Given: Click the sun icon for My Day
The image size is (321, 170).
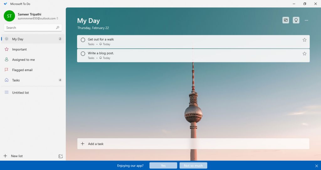Looking at the screenshot, I should pos(7,39).
